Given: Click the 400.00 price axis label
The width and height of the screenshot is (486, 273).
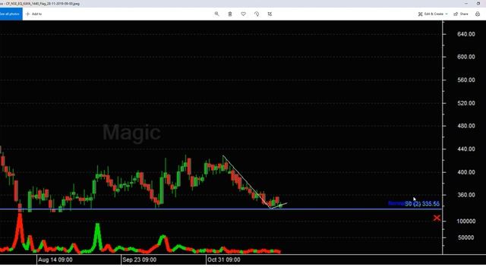Looking at the screenshot, I should (x=466, y=172).
